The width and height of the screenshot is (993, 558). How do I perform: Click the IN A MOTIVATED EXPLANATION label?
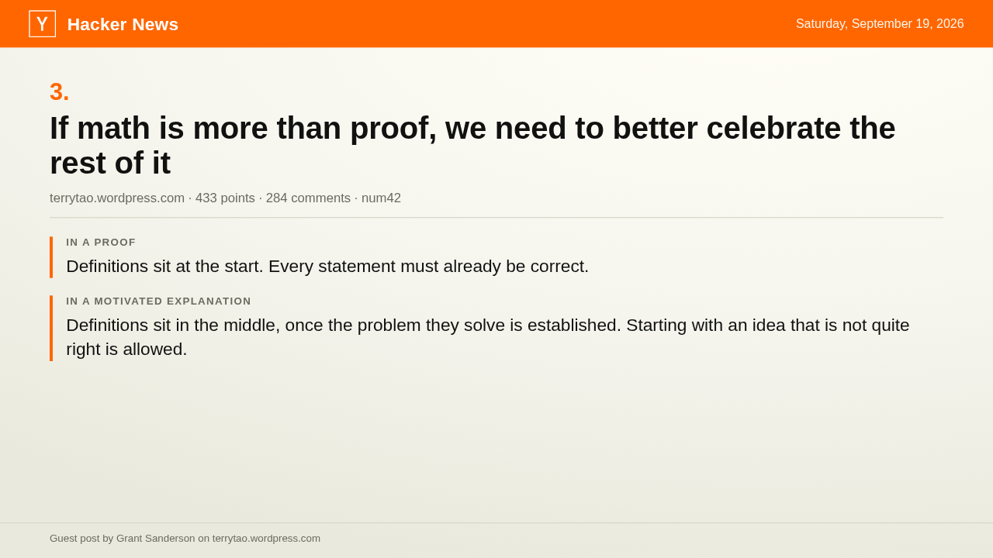point(158,301)
